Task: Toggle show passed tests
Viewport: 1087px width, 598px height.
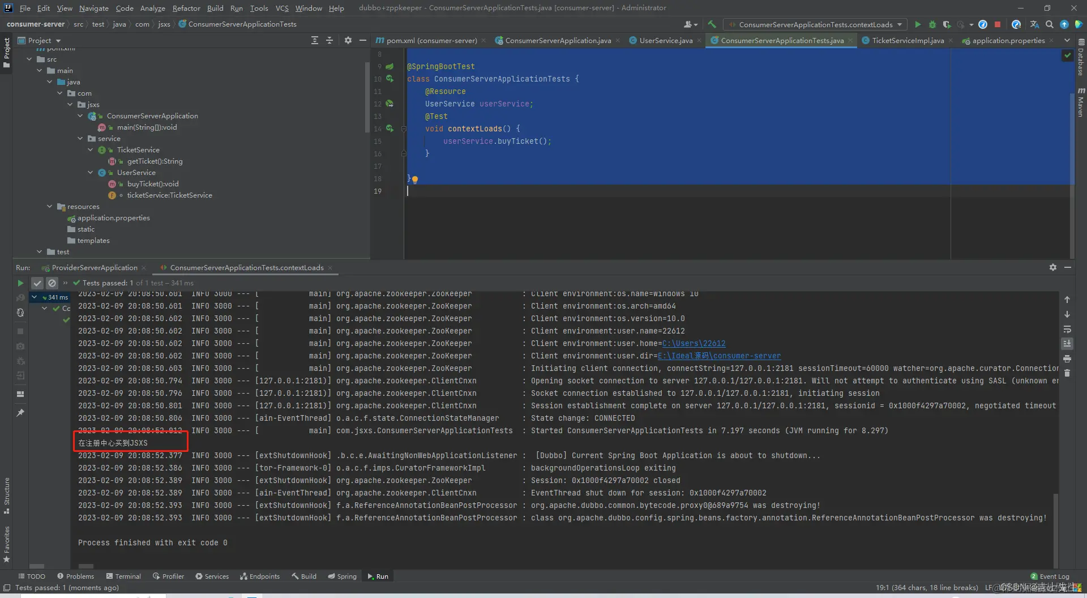Action: pyautogui.click(x=37, y=283)
